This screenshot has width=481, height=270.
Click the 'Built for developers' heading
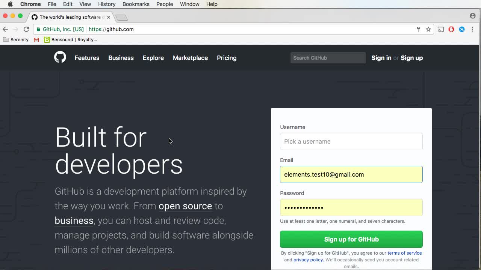(119, 151)
